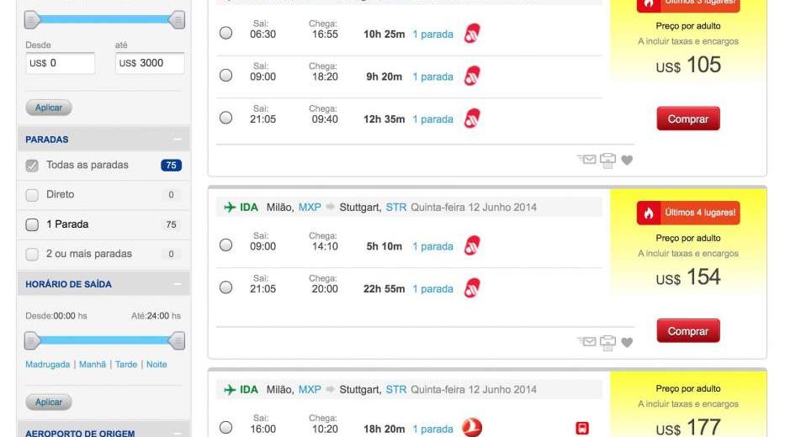The height and width of the screenshot is (437, 785).
Task: Click the Turkish Airlines logo on the 16:00 flight
Action: click(472, 429)
